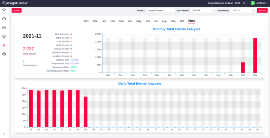Click the Update button
270x138 pixels.
[17, 11]
